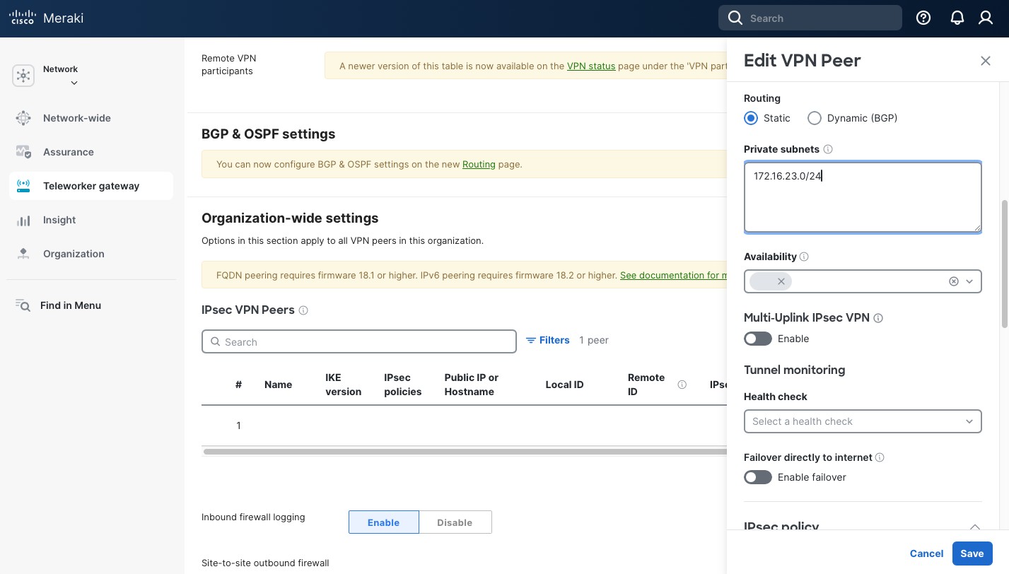Select the Static routing option
Image resolution: width=1009 pixels, height=574 pixels.
coord(751,118)
